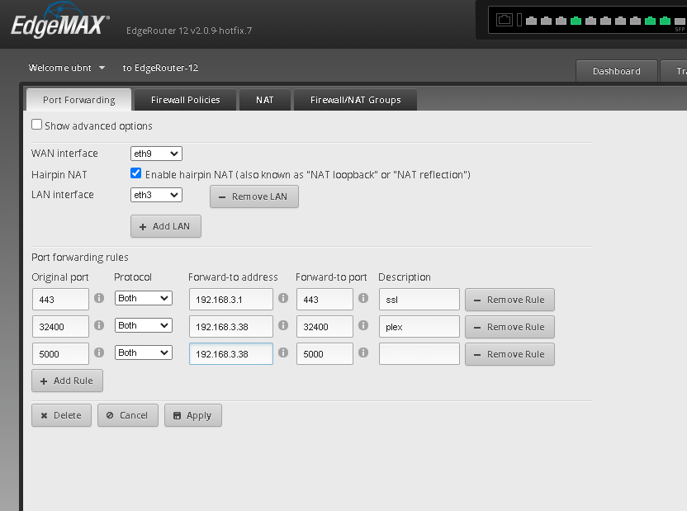Click info icon next to plex row's 192.168.3.38 address
Image resolution: width=687 pixels, height=511 pixels.
point(283,325)
